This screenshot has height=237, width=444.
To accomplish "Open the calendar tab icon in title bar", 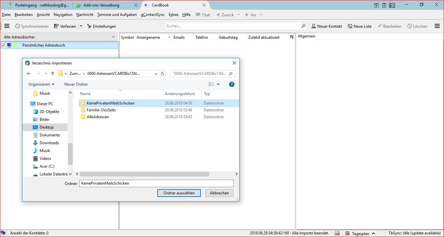I will pyautogui.click(x=376, y=5).
